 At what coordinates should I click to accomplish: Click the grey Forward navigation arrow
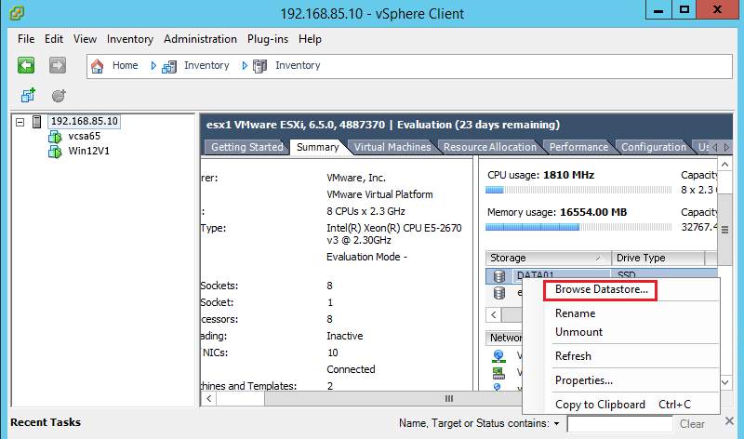coord(58,65)
